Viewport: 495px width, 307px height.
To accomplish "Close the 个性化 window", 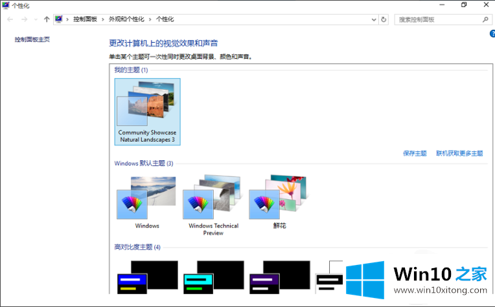I will pos(486,5).
